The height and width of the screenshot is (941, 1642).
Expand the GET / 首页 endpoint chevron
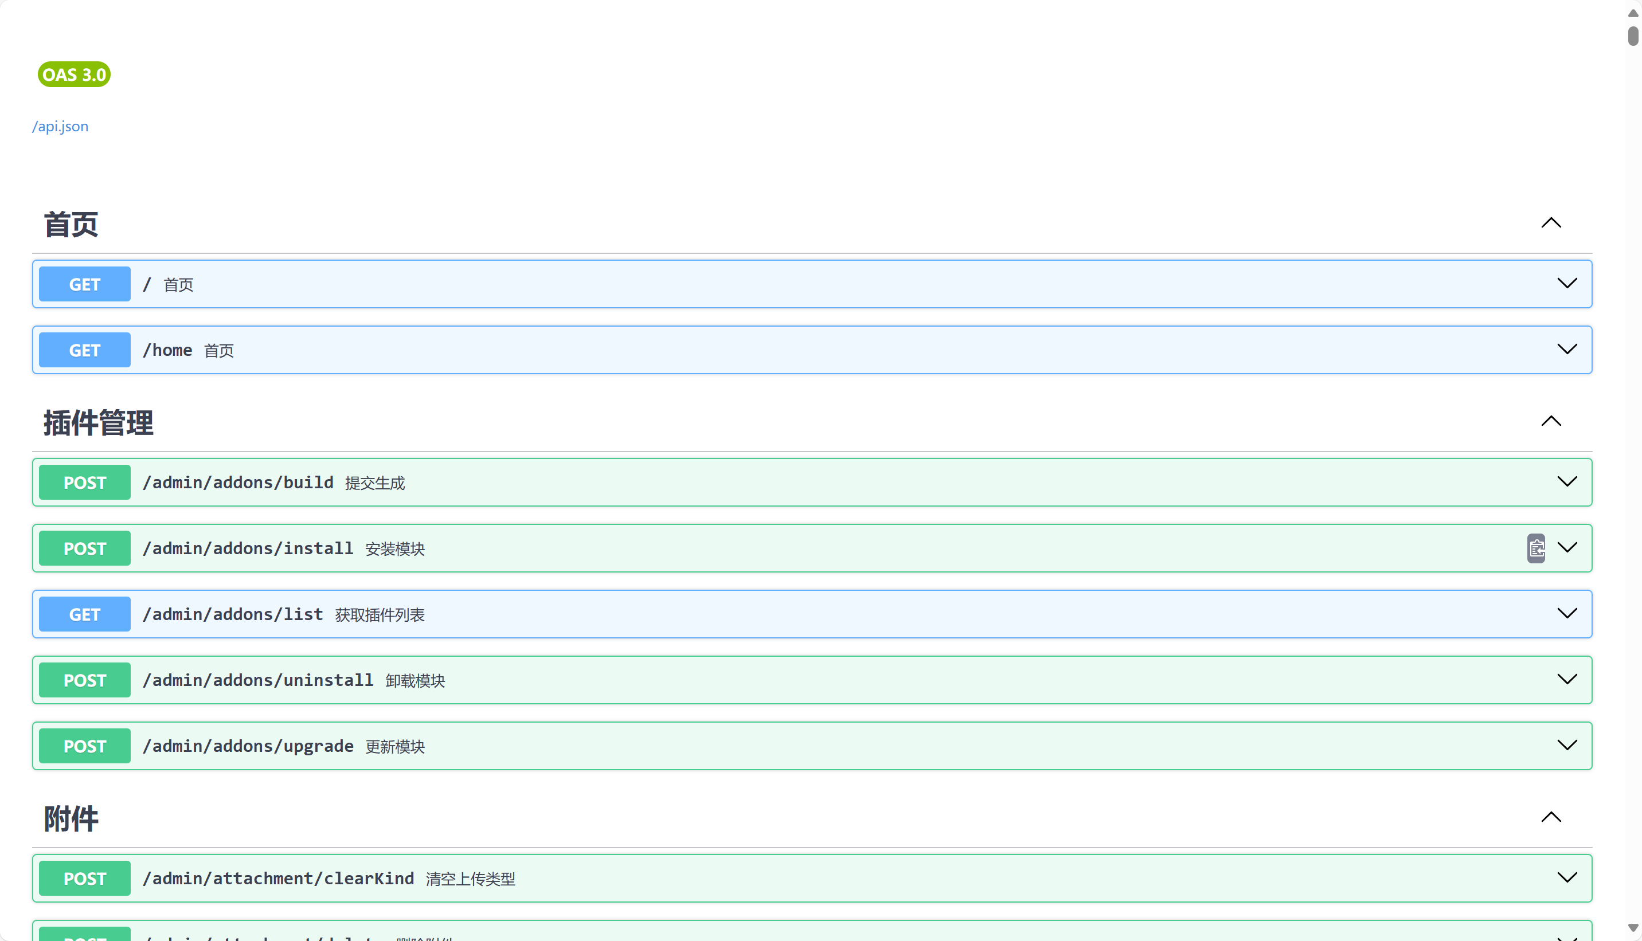coord(1567,284)
